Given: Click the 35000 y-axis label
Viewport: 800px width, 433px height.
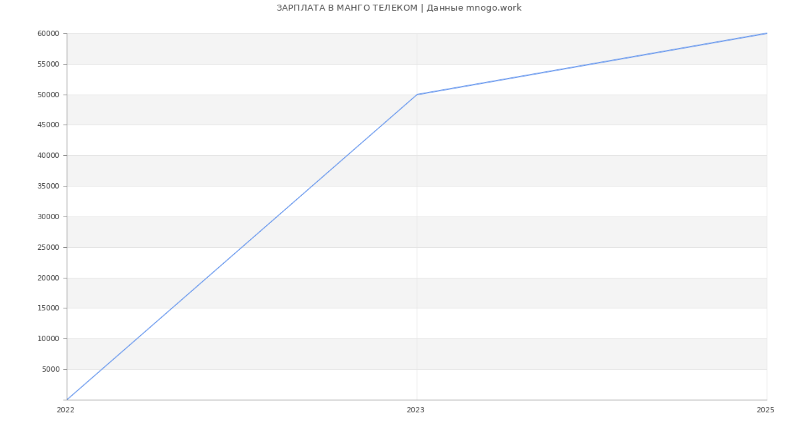Looking at the screenshot, I should pyautogui.click(x=48, y=187).
